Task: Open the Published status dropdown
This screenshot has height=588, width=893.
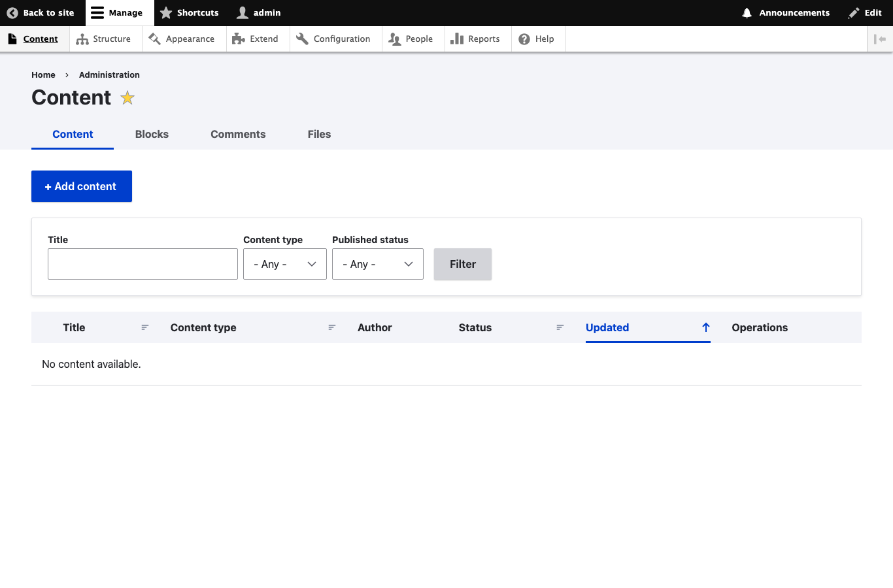Action: [378, 264]
